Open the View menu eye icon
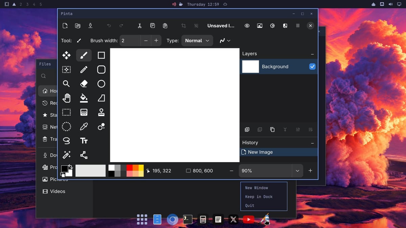The width and height of the screenshot is (406, 228). [x=247, y=26]
